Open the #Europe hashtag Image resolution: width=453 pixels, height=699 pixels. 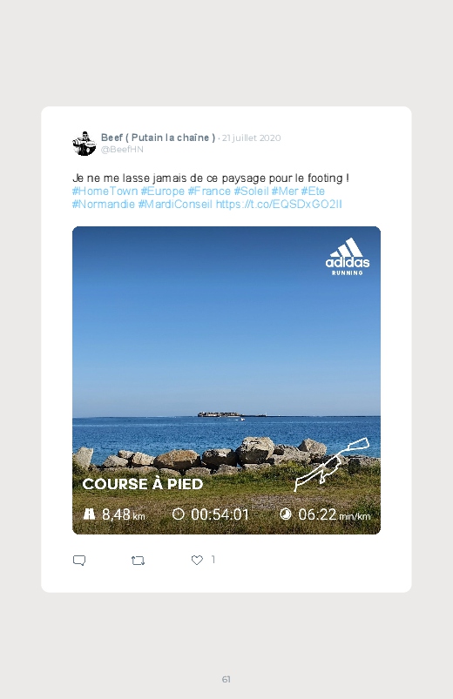(162, 192)
